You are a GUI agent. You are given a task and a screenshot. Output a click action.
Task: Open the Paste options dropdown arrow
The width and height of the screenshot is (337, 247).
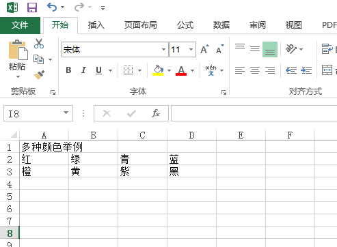click(x=18, y=77)
